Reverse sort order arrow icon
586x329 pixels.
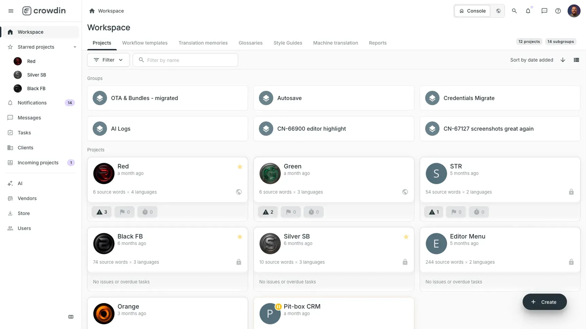(563, 60)
